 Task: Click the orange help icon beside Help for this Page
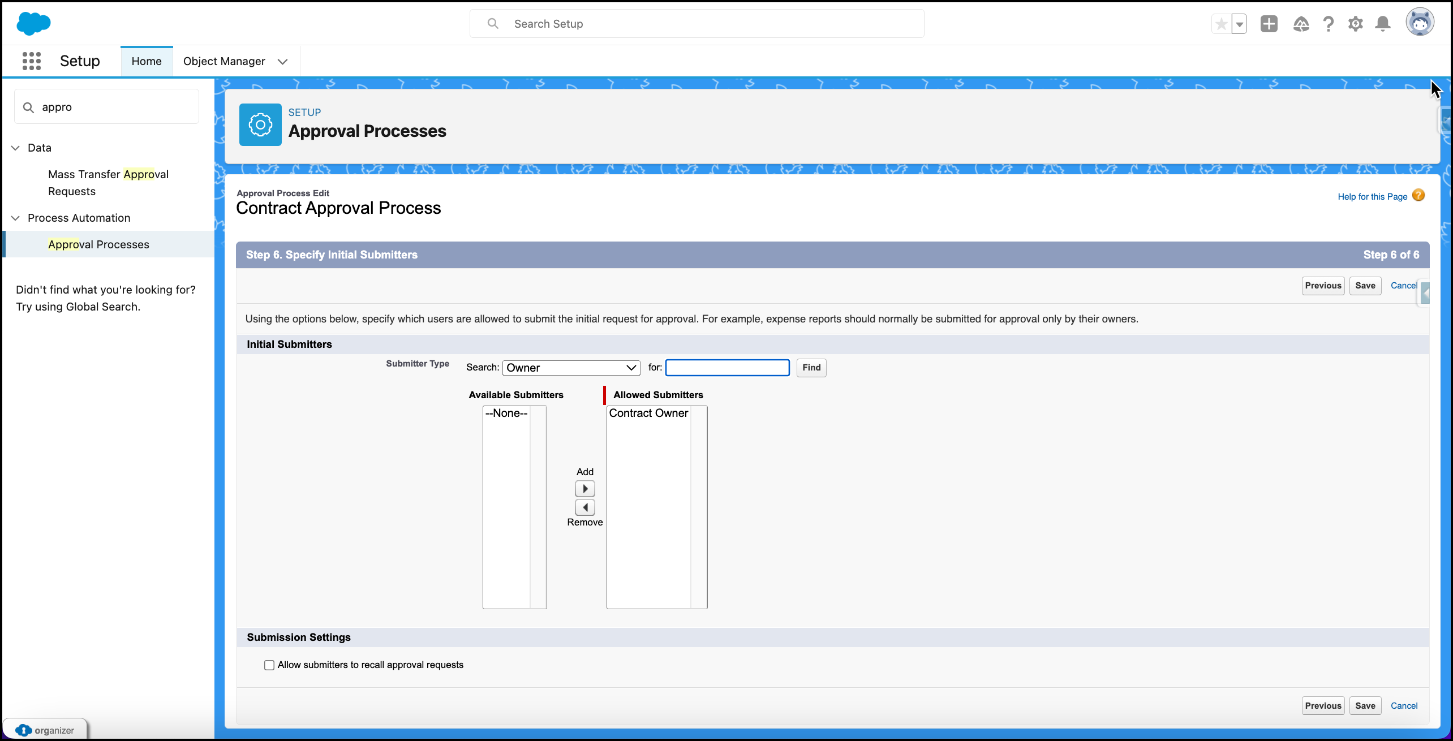(x=1418, y=196)
